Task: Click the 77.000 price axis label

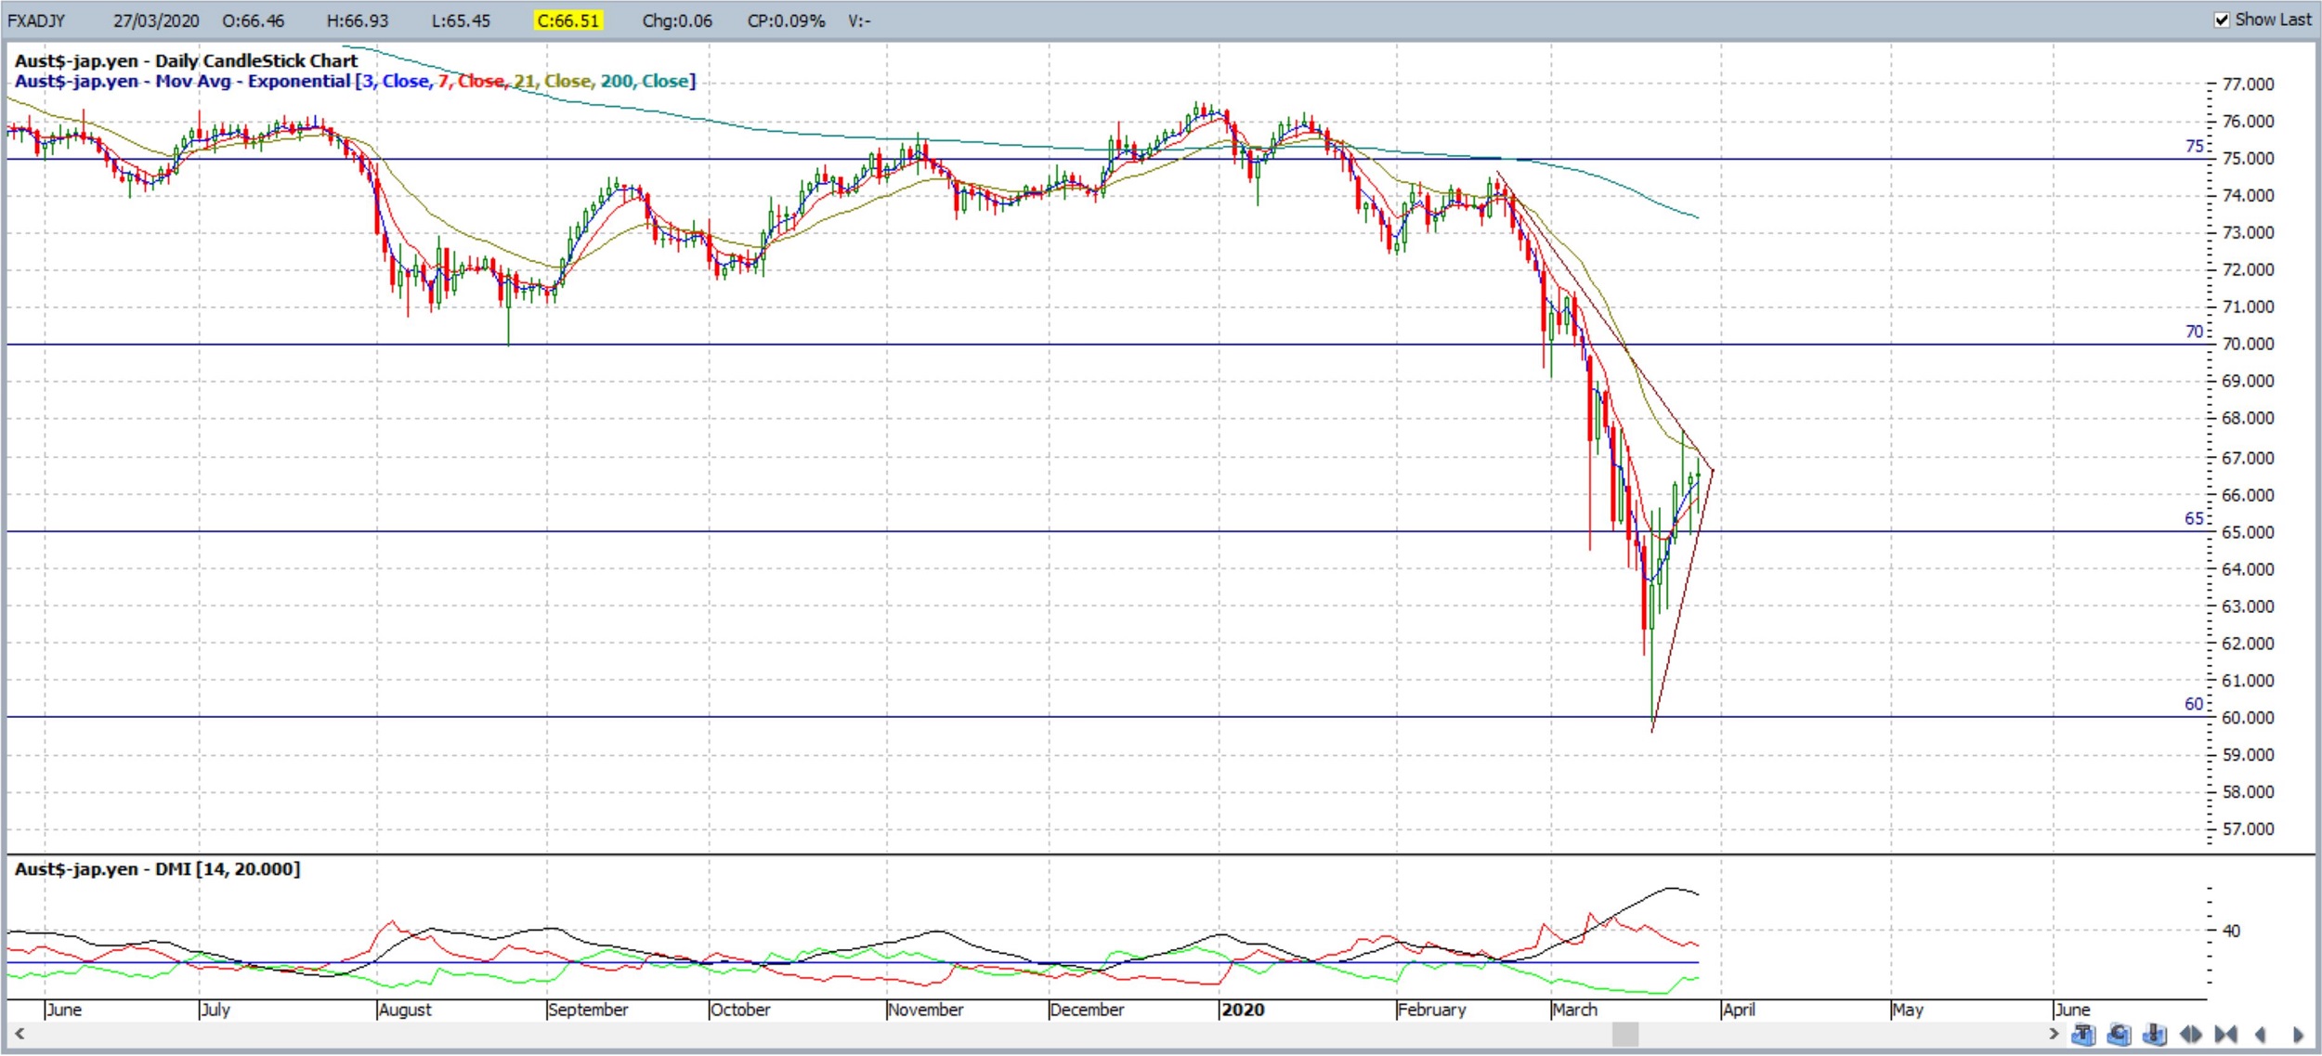Action: click(x=2248, y=85)
